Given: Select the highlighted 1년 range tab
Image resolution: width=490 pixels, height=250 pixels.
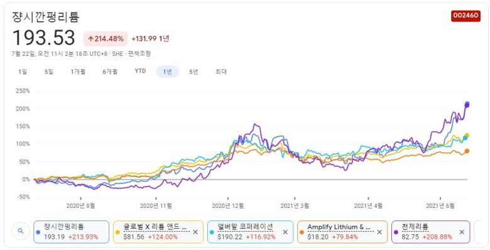Looking at the screenshot, I should [x=168, y=72].
